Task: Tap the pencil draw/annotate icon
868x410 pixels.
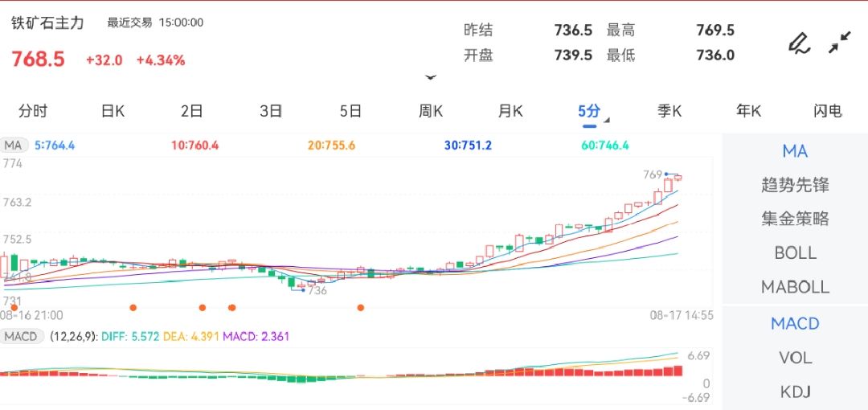Action: click(x=800, y=43)
